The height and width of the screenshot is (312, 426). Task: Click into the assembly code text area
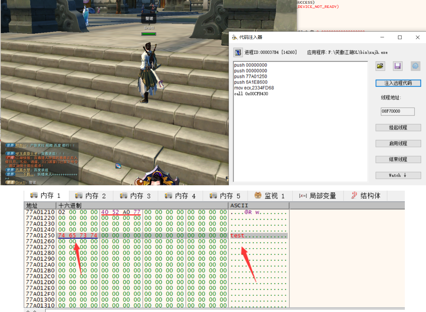tap(300, 121)
